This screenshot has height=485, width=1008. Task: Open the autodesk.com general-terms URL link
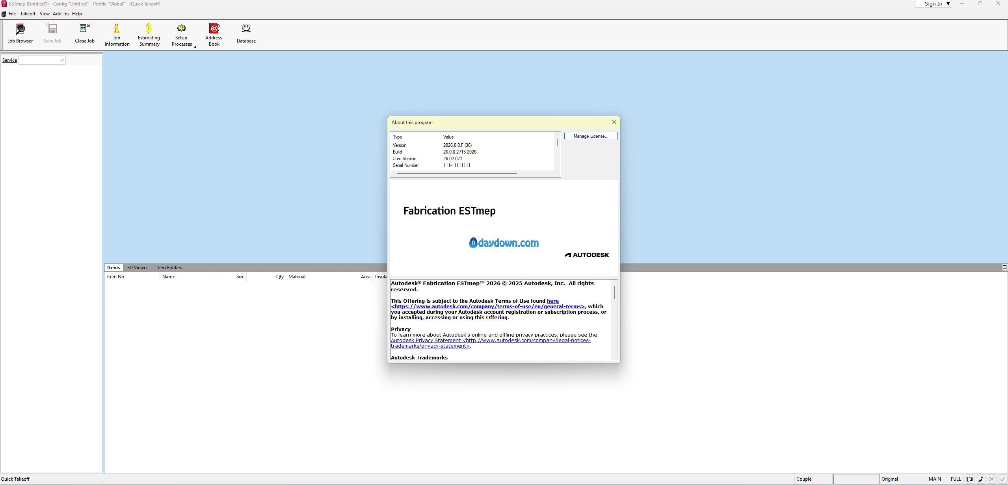coord(488,306)
